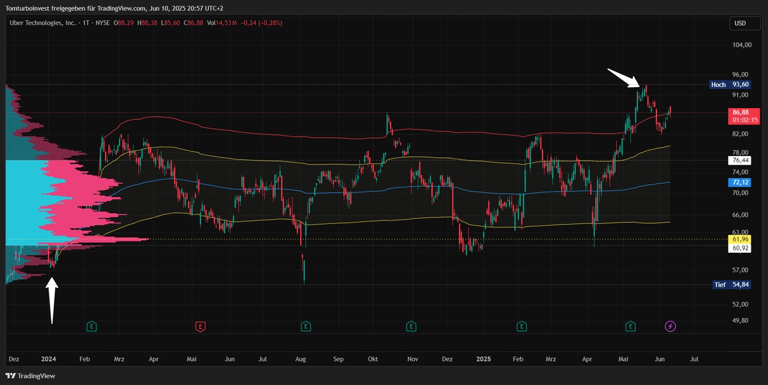Viewport: 768px width, 385px height.
Task: Click the 1T interval label
Action: (86, 23)
